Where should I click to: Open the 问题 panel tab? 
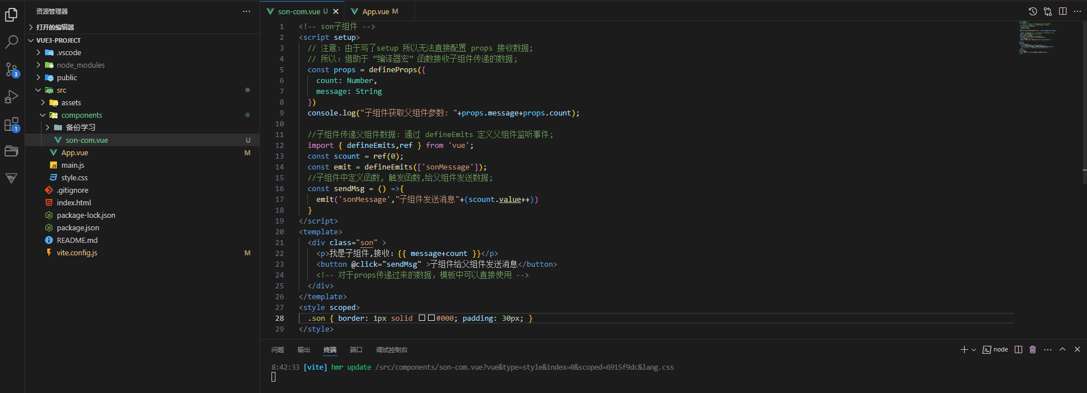click(x=278, y=350)
